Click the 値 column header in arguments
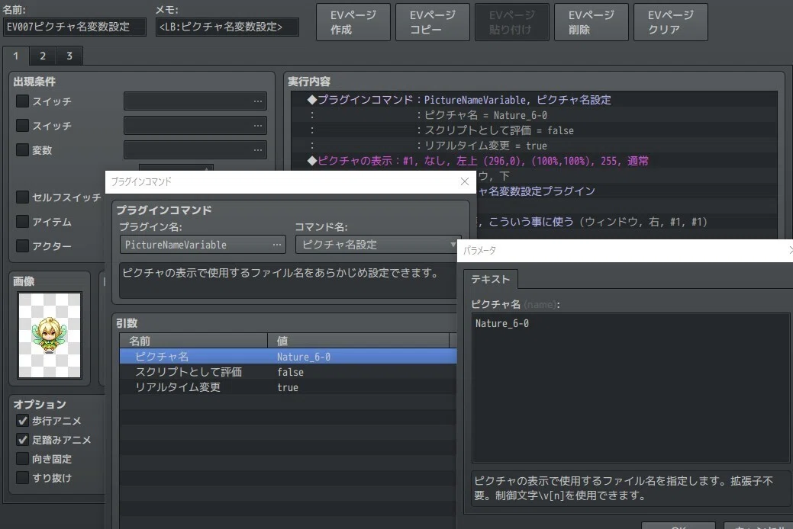The image size is (793, 529). click(358, 341)
